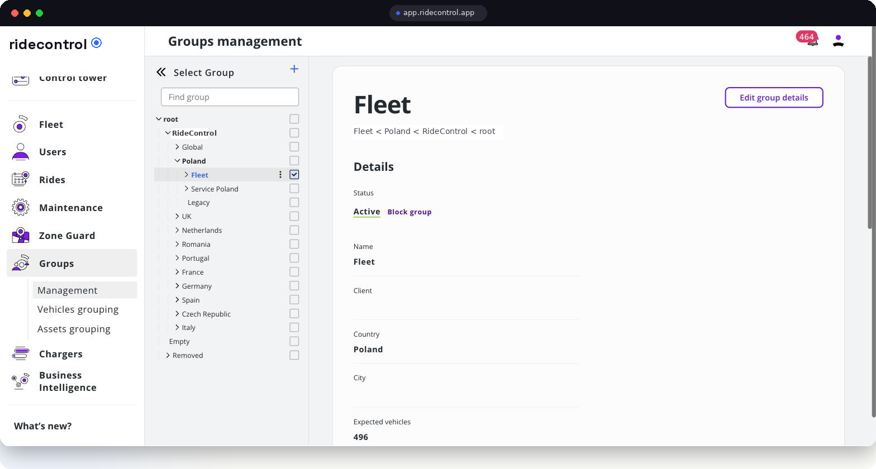
Task: Uncheck the Fleet group checkbox
Action: [294, 175]
